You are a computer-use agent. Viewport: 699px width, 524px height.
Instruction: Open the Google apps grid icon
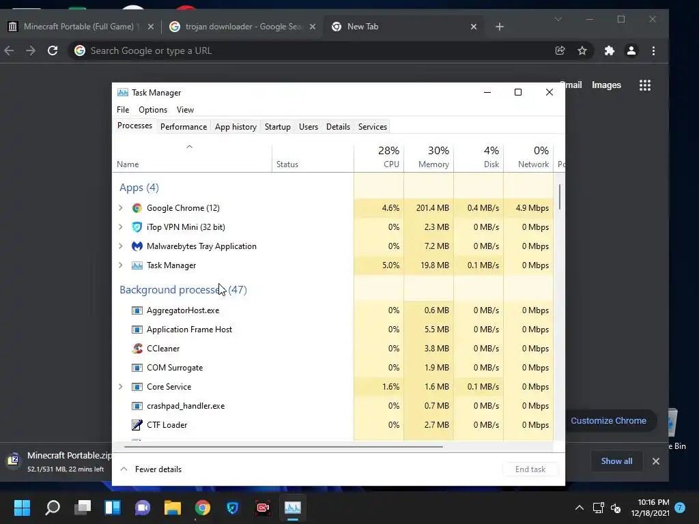pos(645,85)
